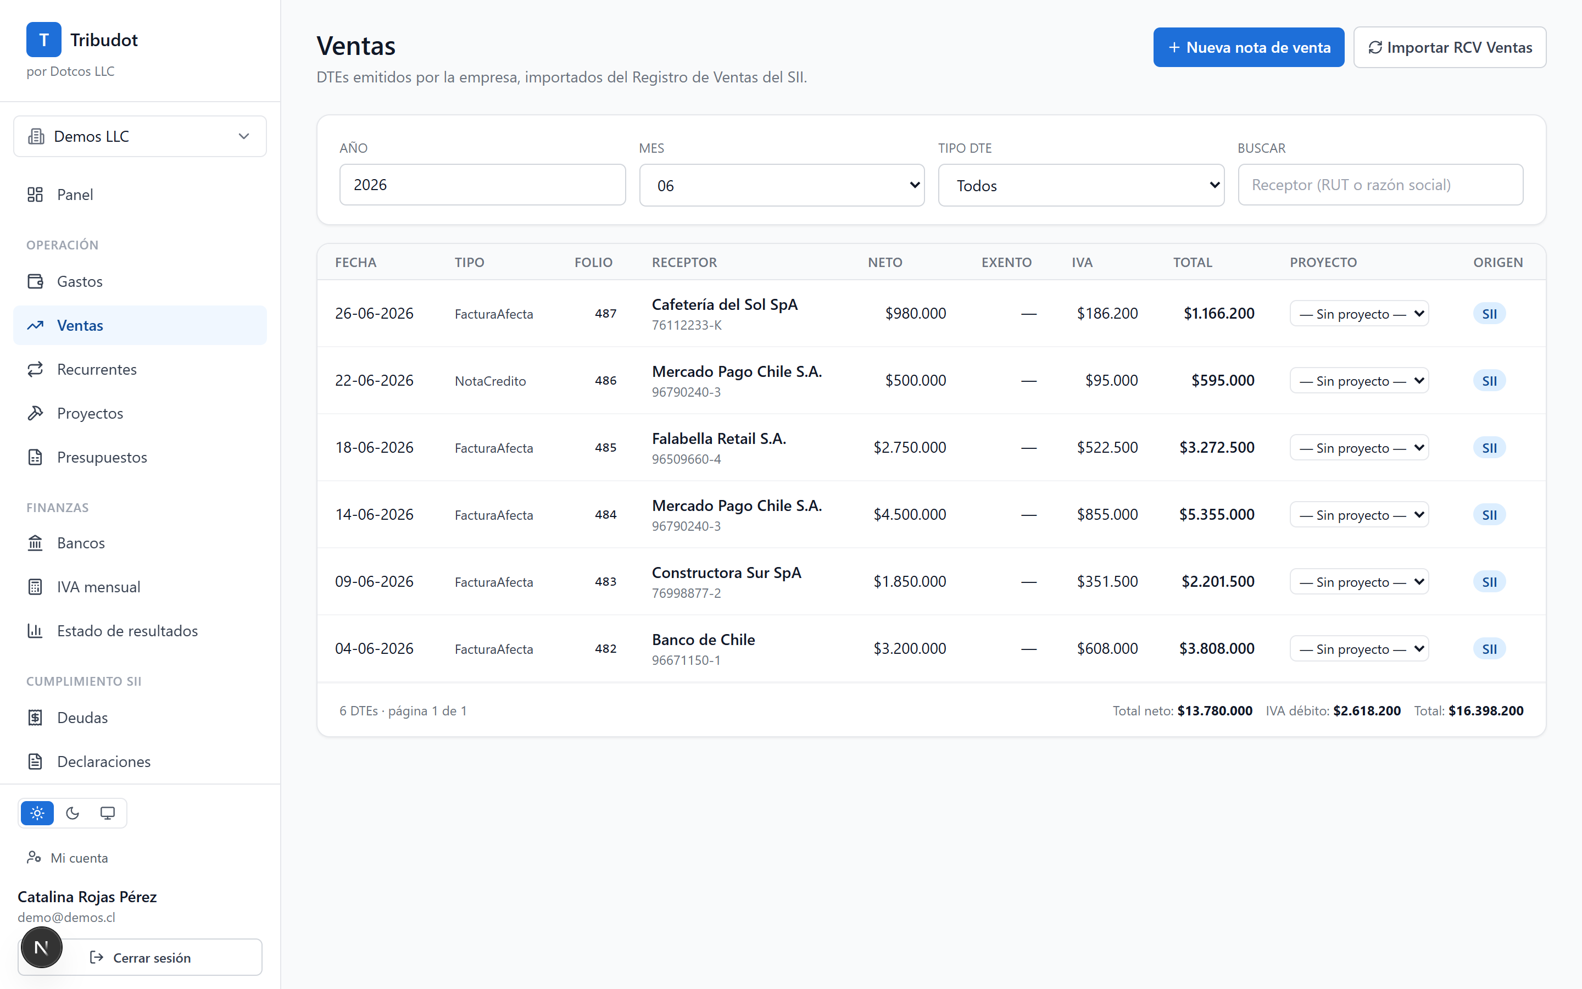Click Cerrar sesión button
Image resolution: width=1582 pixels, height=989 pixels.
click(x=140, y=958)
